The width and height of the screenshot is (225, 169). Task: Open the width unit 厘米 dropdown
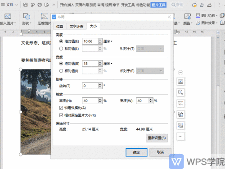point(108,64)
